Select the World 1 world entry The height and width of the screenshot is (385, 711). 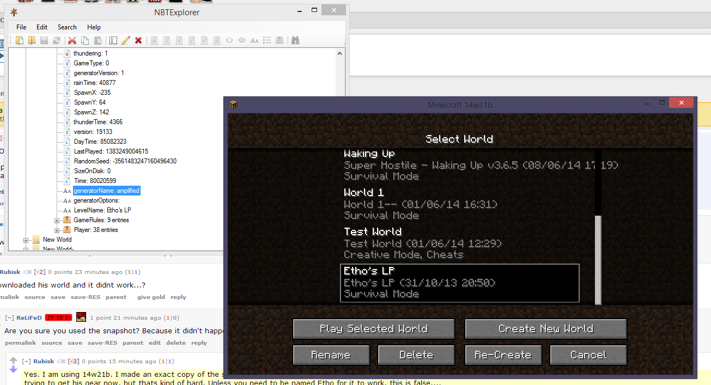(x=459, y=204)
